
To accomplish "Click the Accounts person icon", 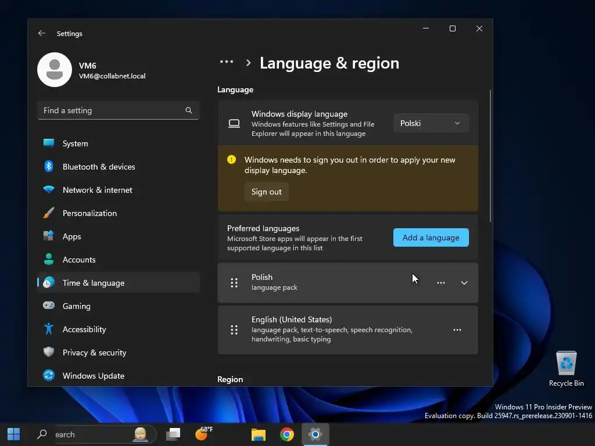I will pos(49,259).
